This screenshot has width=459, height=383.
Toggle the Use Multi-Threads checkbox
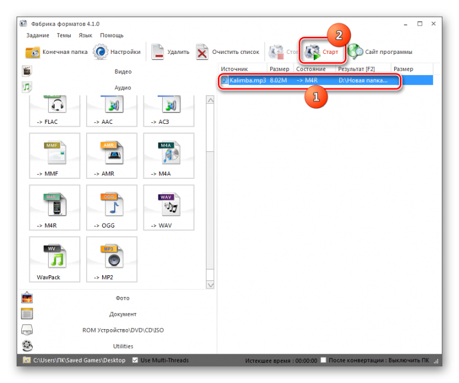pos(135,361)
